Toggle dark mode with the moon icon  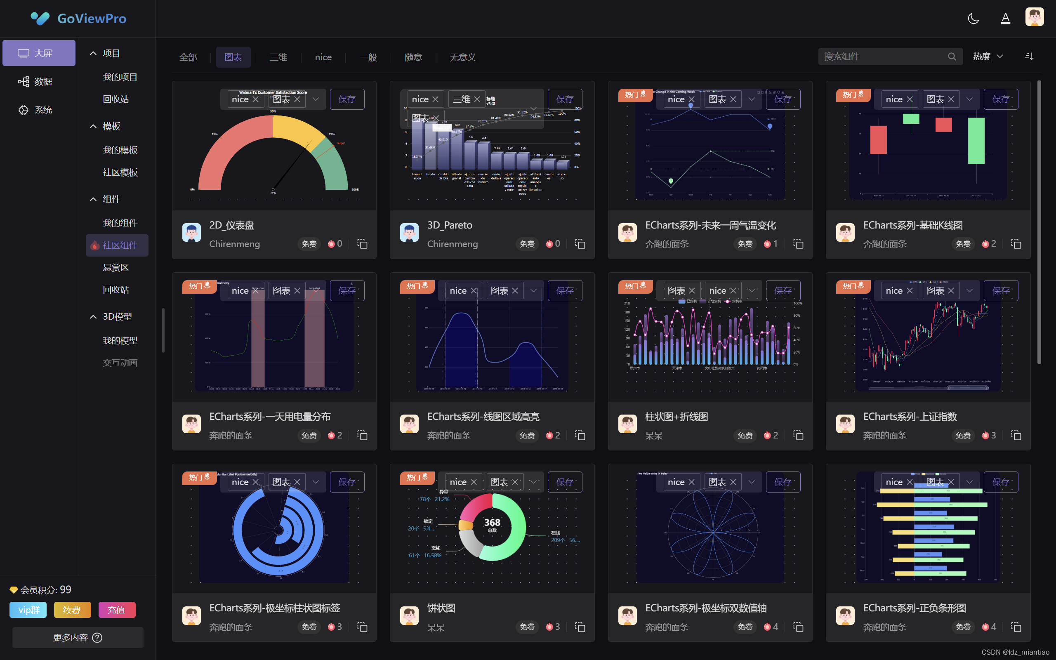click(973, 18)
